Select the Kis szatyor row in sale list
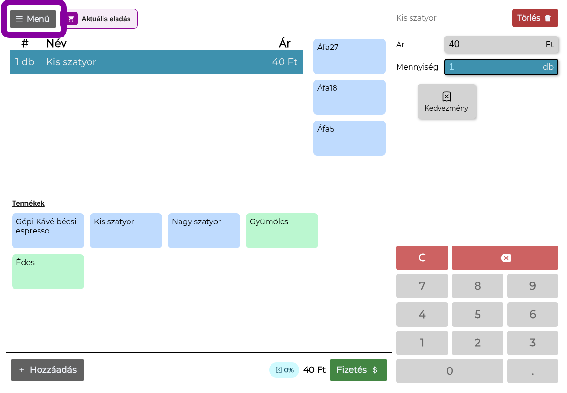567x393 pixels. coord(156,62)
